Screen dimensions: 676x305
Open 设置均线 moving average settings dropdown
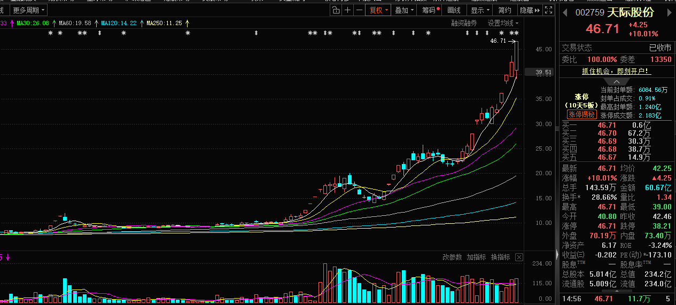pos(503,23)
